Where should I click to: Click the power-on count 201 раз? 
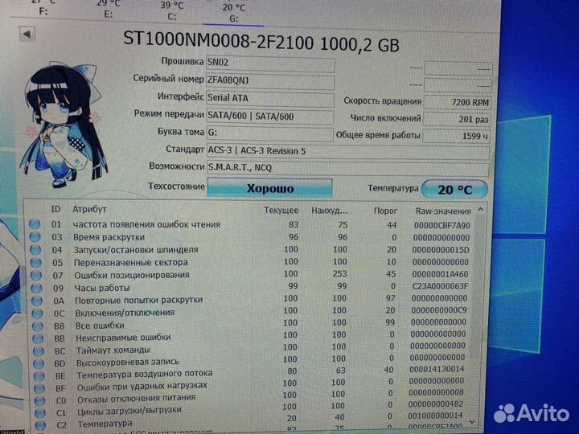click(x=457, y=120)
